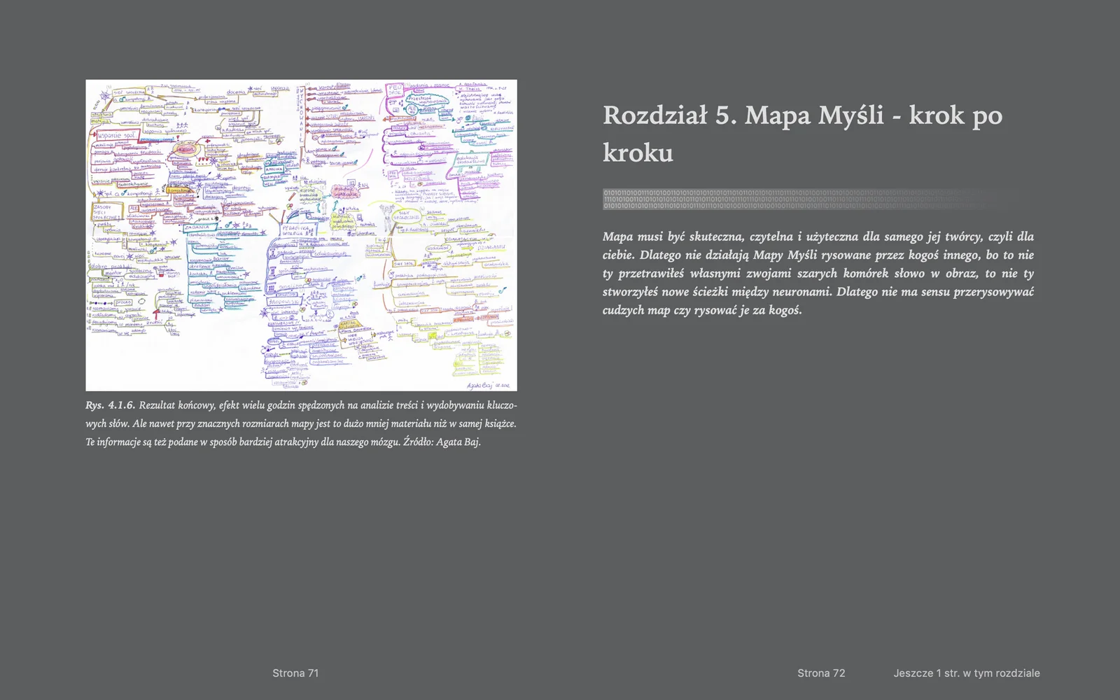Click the 'cudzych map czy rysować' last line
This screenshot has height=700, width=1120.
pyautogui.click(x=702, y=310)
